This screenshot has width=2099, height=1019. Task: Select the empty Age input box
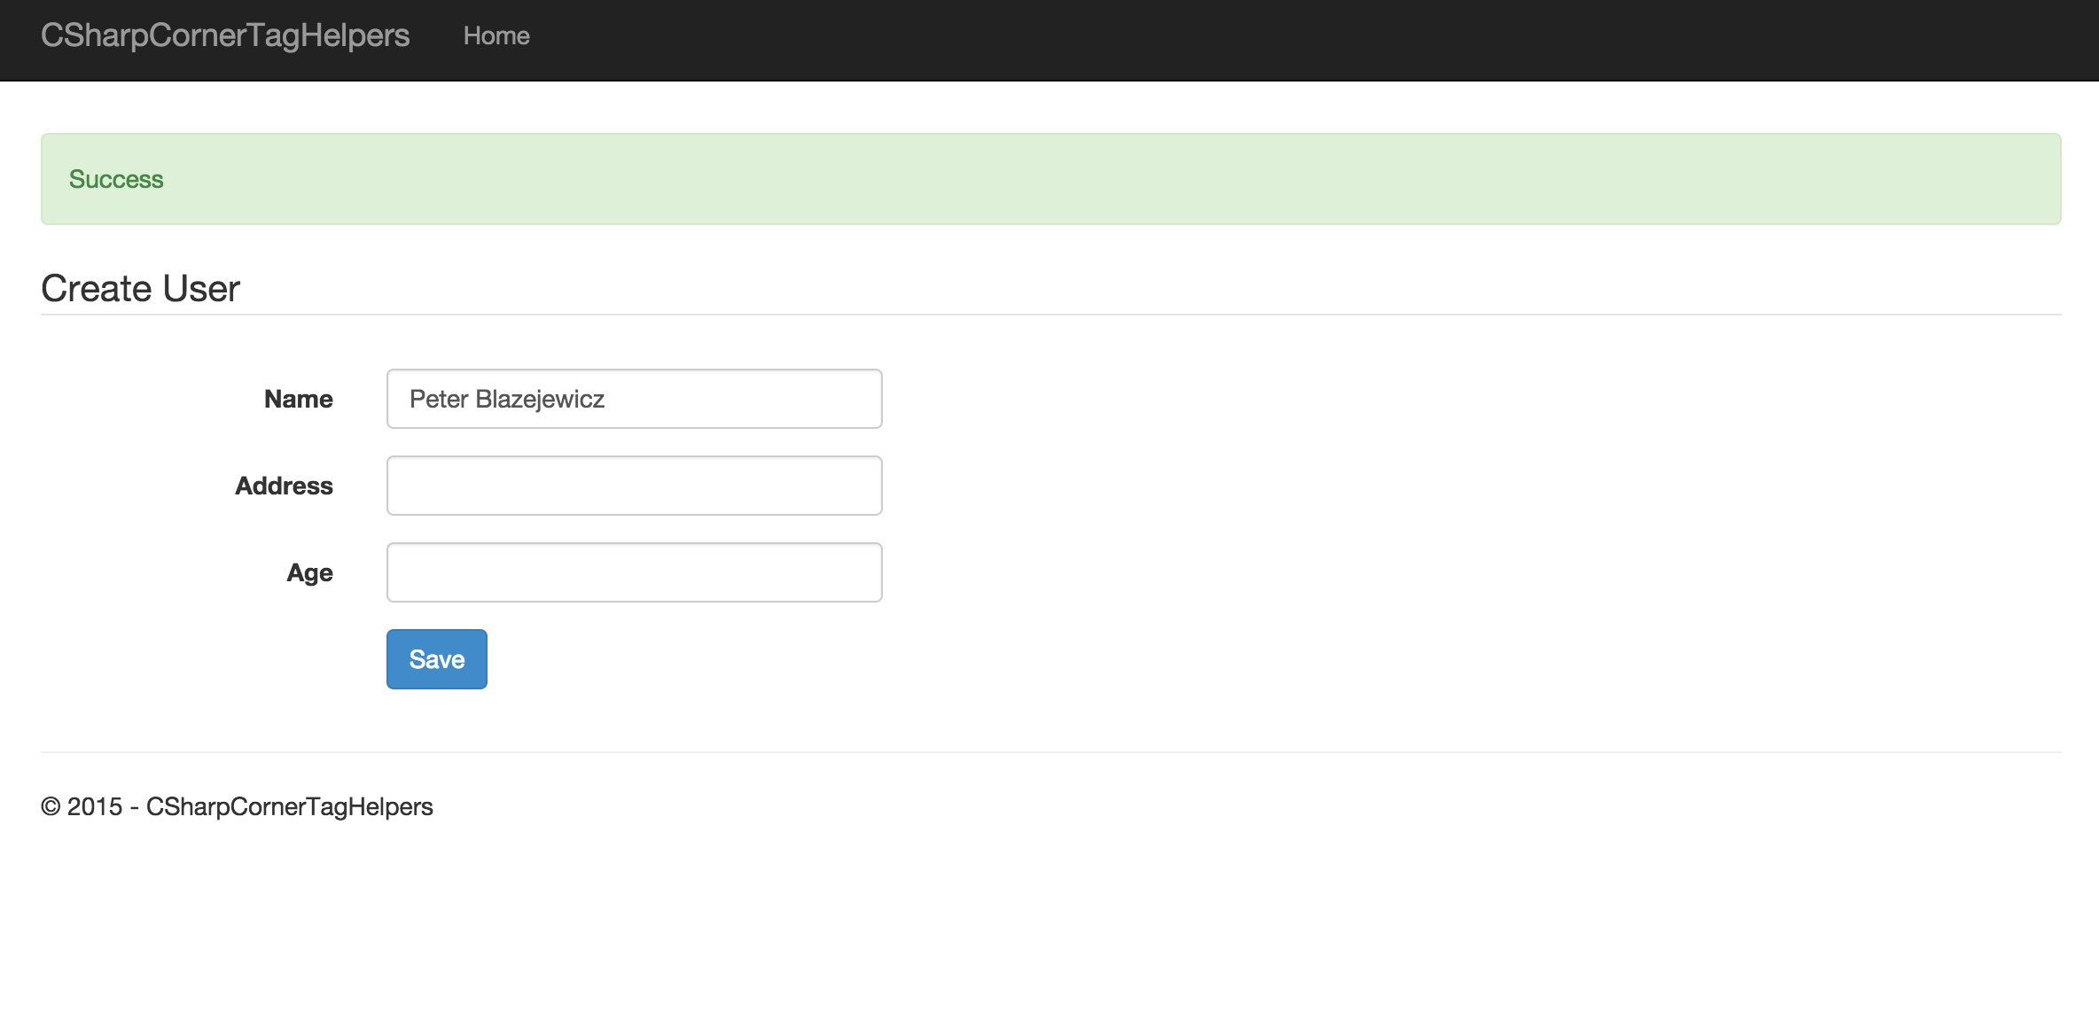(x=634, y=572)
